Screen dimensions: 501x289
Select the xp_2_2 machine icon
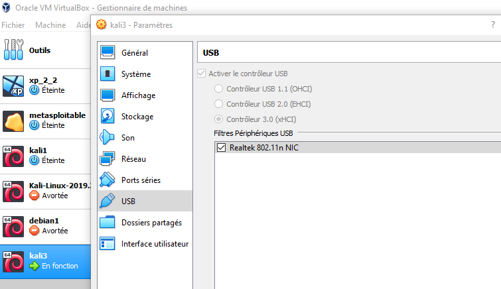click(x=13, y=86)
